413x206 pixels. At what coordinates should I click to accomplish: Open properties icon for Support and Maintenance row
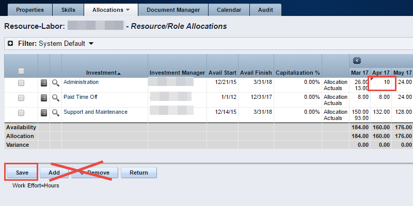[x=44, y=112]
